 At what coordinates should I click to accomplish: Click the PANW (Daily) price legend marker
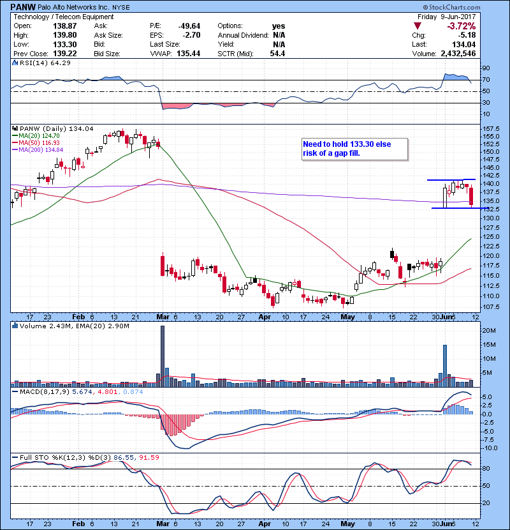(x=14, y=128)
